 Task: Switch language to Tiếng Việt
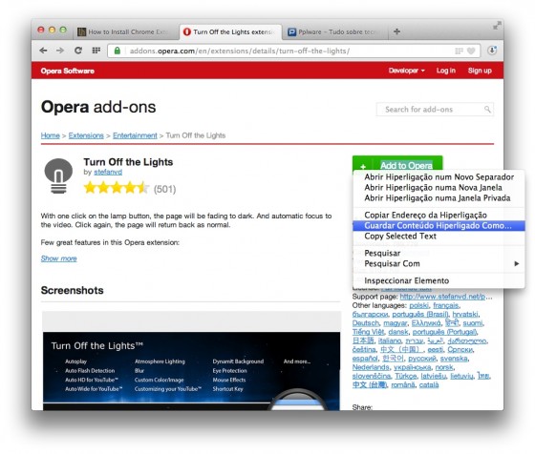[368, 332]
